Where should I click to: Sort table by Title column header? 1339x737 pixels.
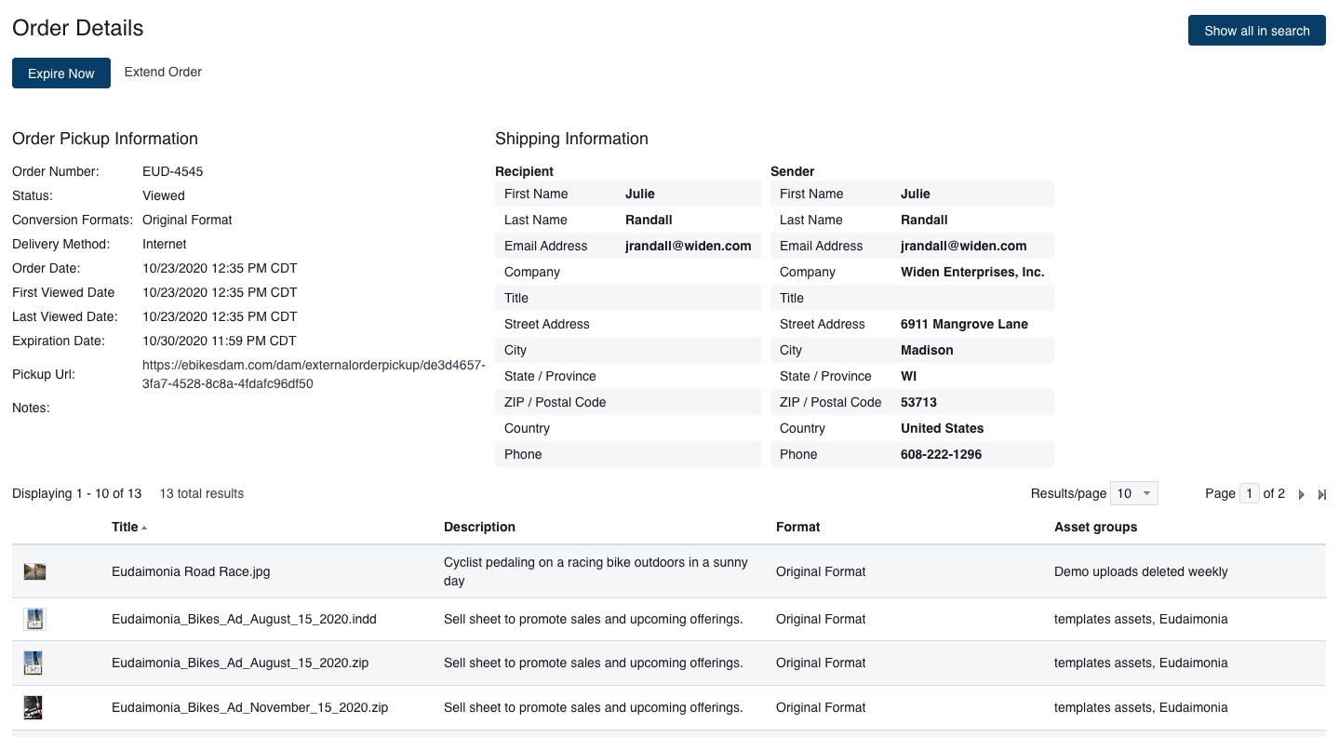(125, 527)
